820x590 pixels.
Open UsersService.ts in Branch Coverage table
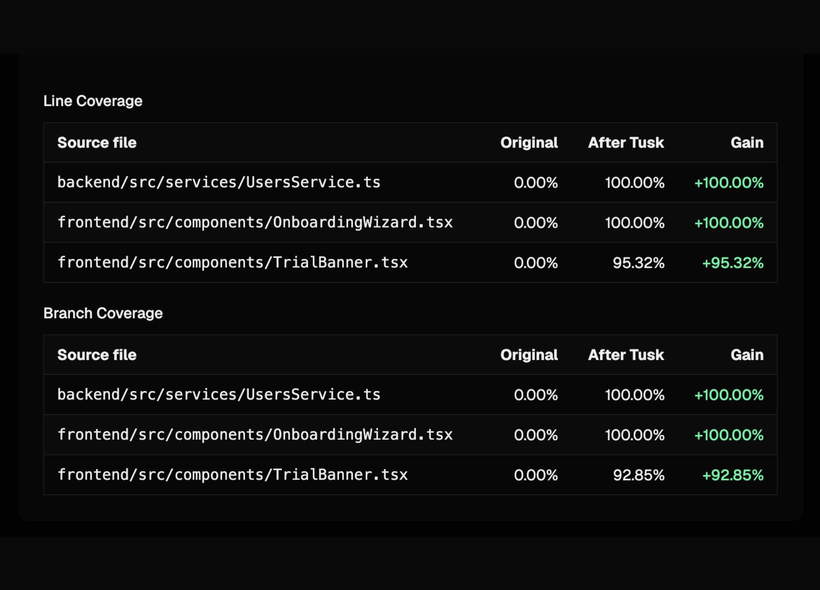coord(219,395)
